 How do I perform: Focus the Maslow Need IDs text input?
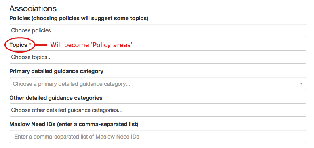click(158, 137)
